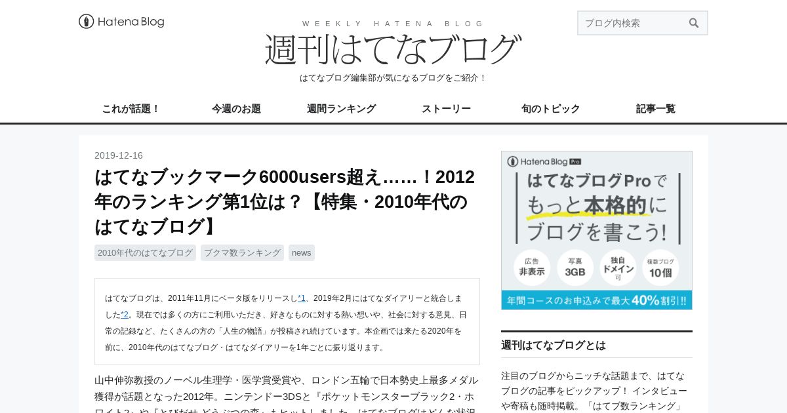The width and height of the screenshot is (787, 413).
Task: Click the 2019-12-16 post date
Action: coord(119,155)
